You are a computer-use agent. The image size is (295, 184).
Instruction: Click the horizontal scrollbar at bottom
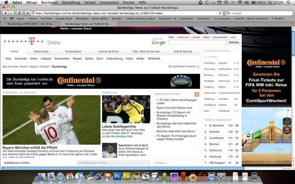[123, 168]
